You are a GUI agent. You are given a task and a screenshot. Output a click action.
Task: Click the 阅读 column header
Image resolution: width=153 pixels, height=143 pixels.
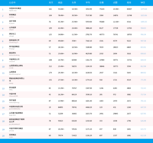pyautogui.click(x=60, y=2)
